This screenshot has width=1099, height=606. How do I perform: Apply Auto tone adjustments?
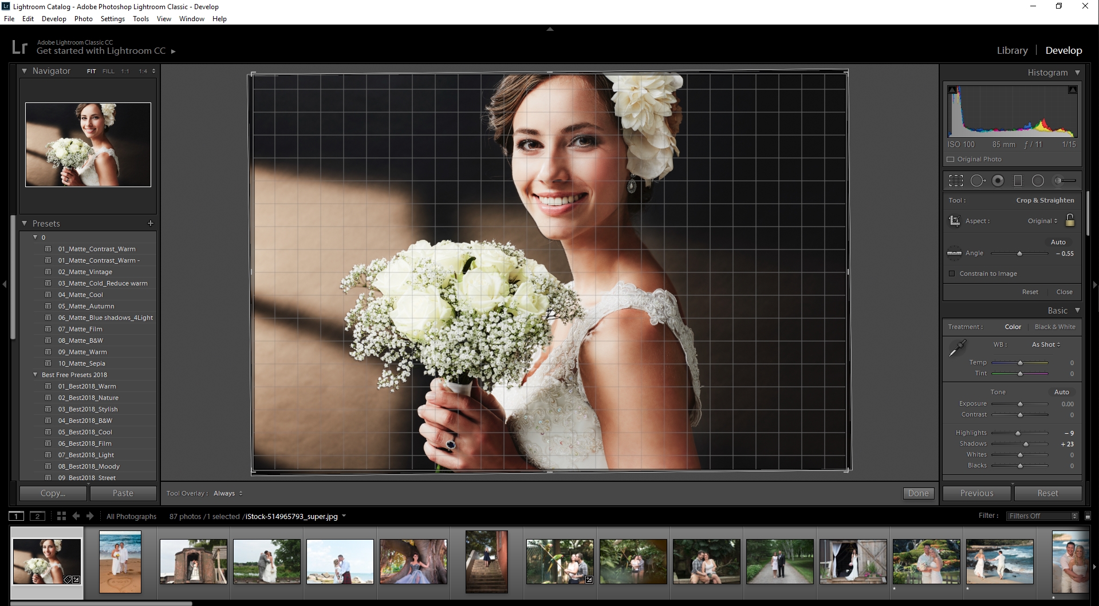(1062, 392)
